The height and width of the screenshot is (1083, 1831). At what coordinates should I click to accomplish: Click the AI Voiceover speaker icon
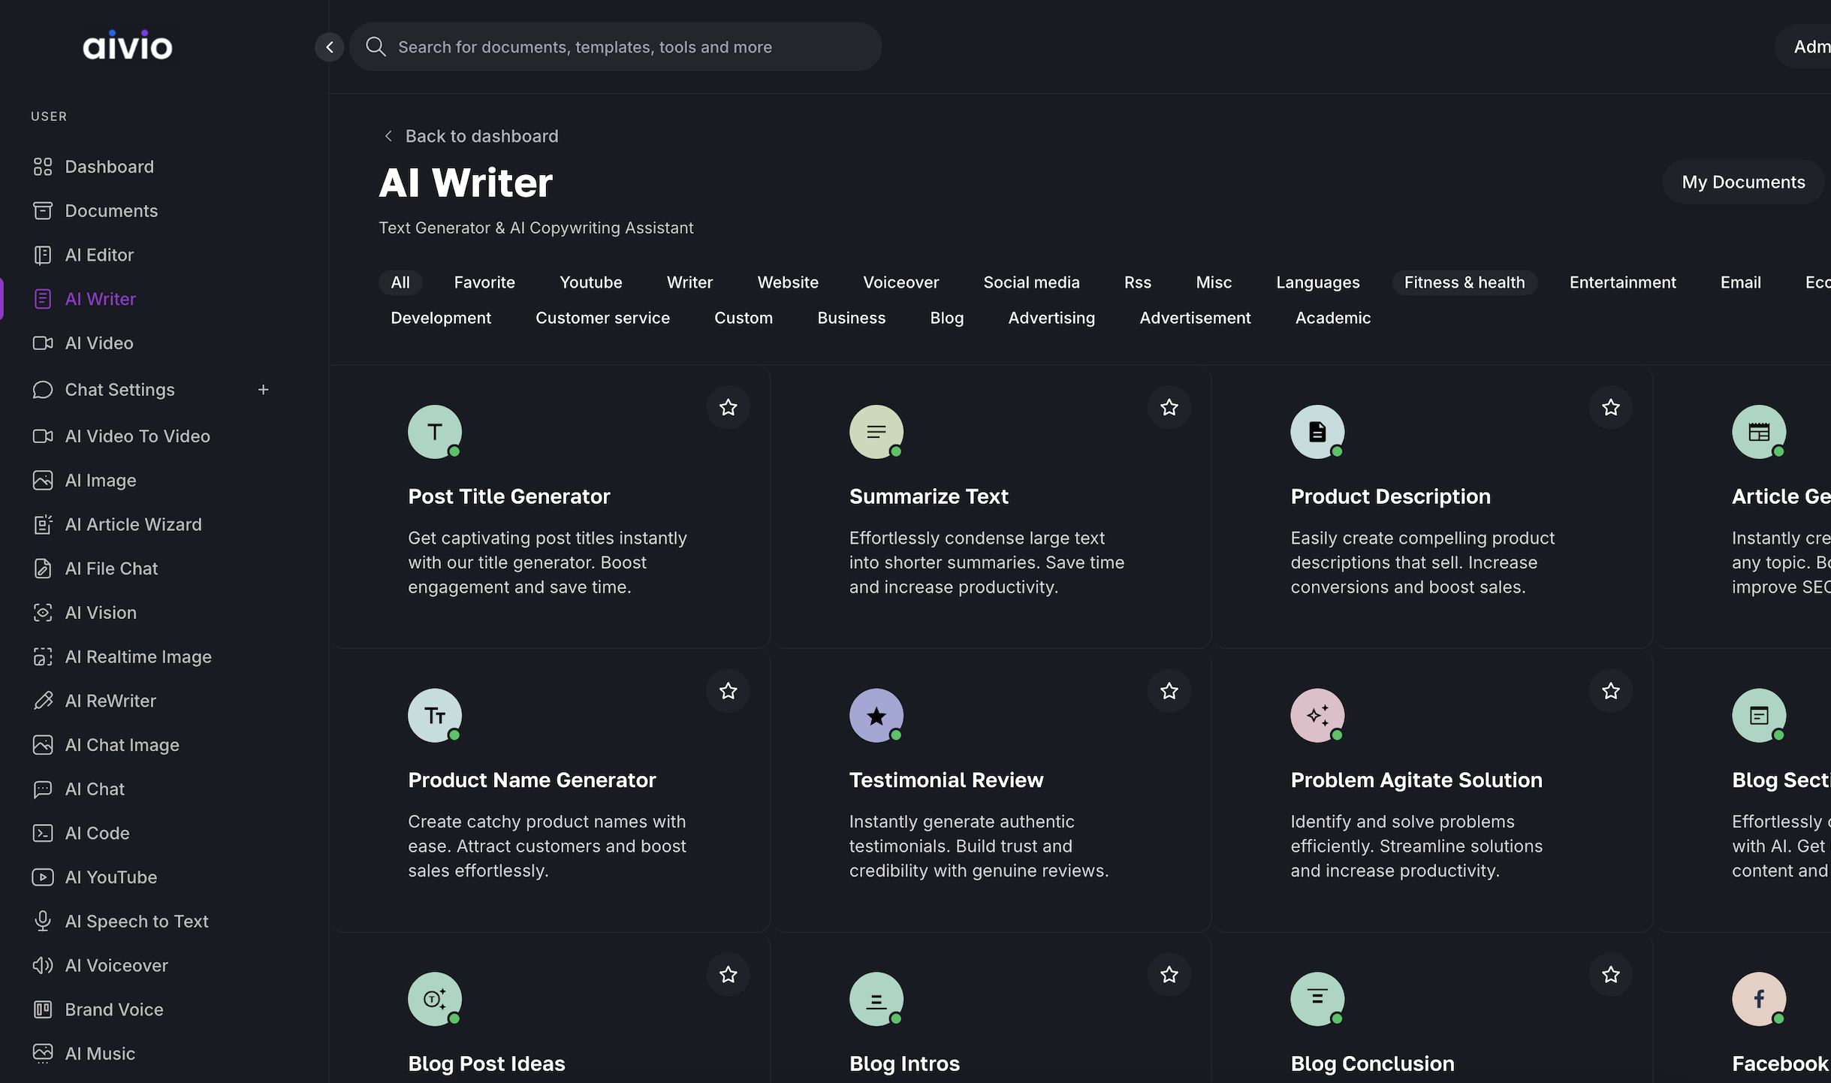[x=43, y=965]
